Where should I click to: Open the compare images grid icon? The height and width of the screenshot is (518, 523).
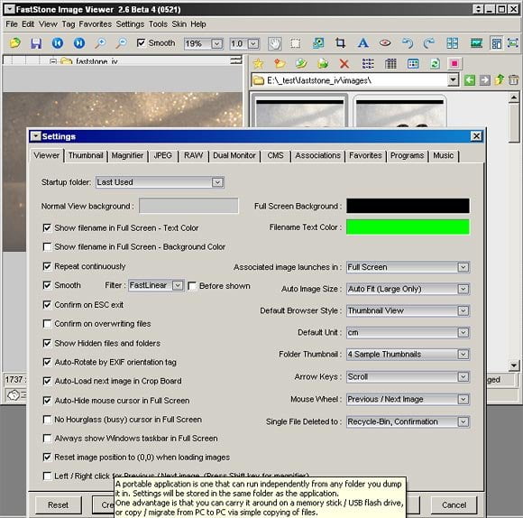453,43
